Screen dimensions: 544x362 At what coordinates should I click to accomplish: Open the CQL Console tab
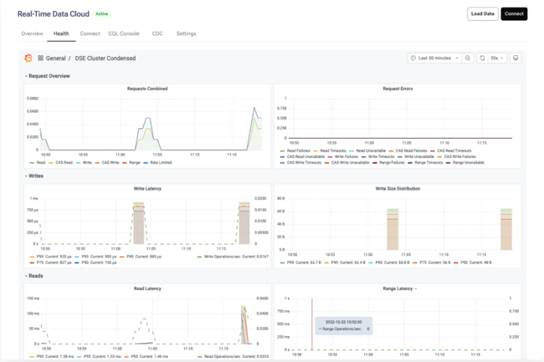(x=124, y=33)
